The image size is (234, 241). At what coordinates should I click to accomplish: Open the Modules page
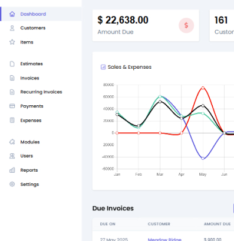[x=41, y=142]
